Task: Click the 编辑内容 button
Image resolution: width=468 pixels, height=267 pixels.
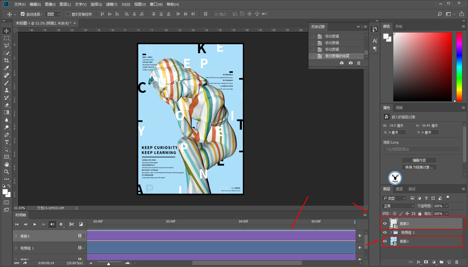Action: [419, 160]
